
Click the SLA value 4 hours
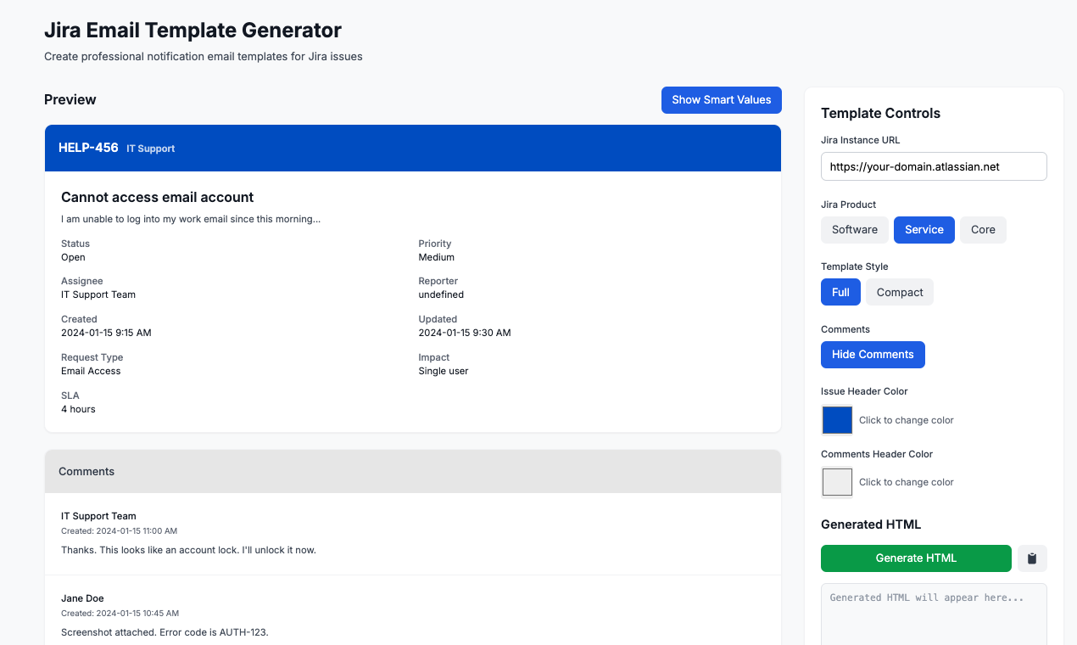pyautogui.click(x=78, y=409)
